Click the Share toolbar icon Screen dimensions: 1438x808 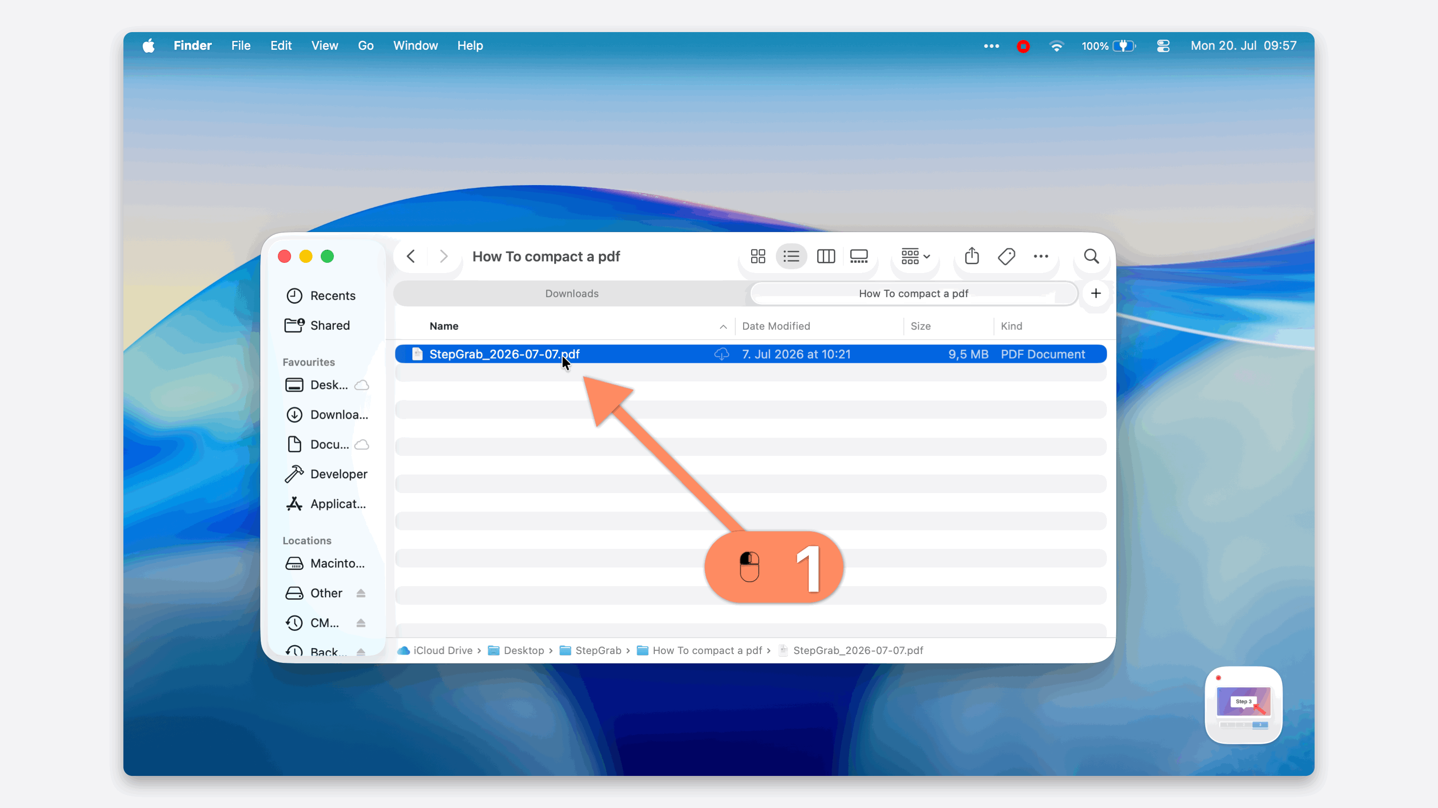point(972,256)
